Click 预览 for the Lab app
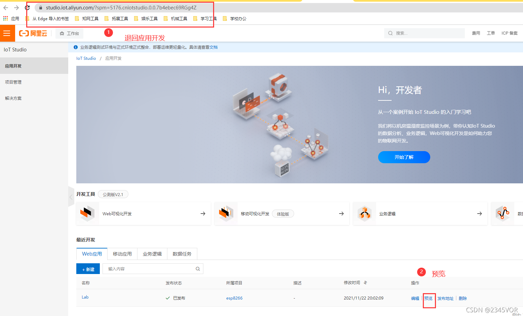523x316 pixels. 428,298
